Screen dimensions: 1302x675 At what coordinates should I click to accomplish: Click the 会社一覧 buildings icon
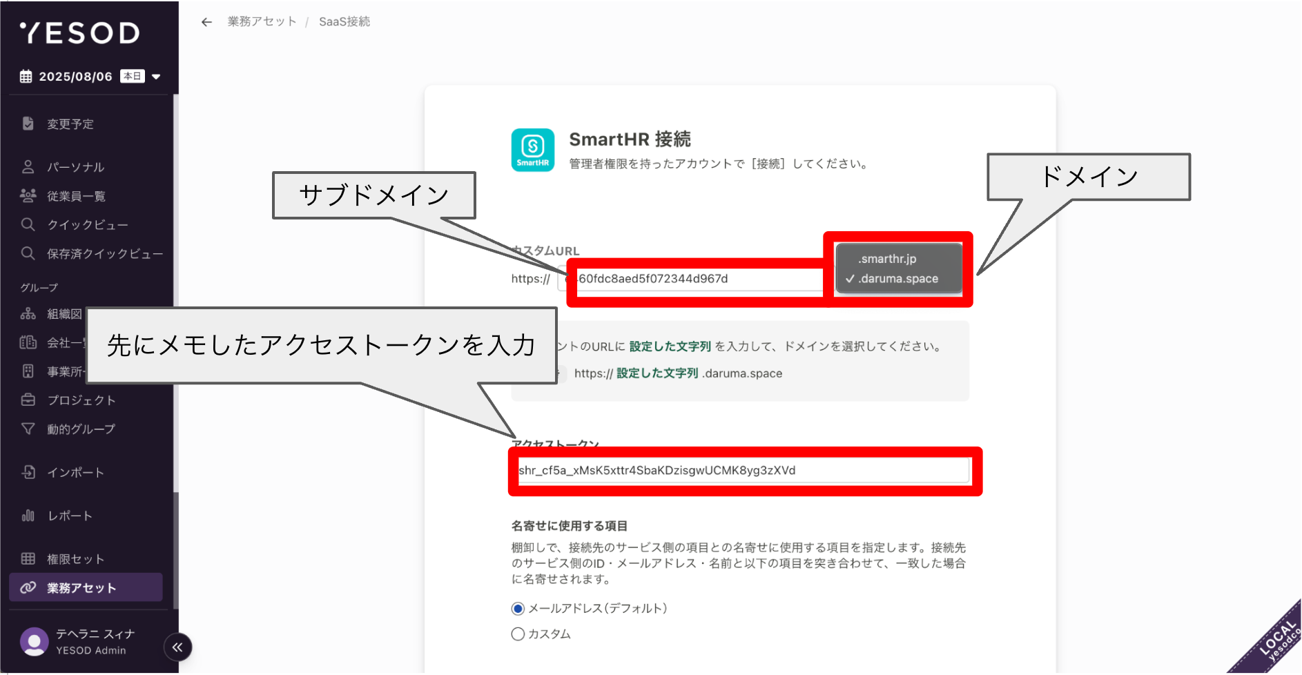coord(28,342)
